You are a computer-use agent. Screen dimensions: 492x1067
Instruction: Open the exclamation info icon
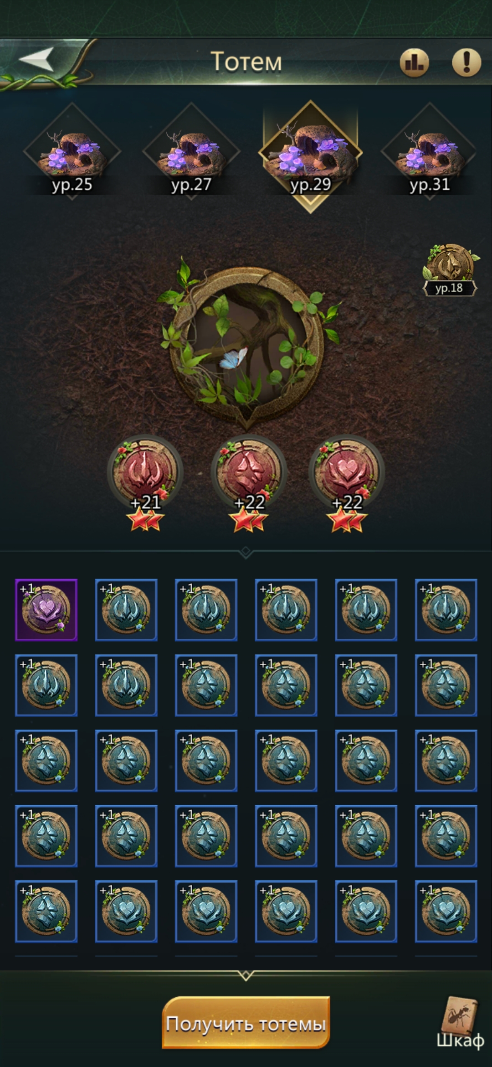pos(466,62)
